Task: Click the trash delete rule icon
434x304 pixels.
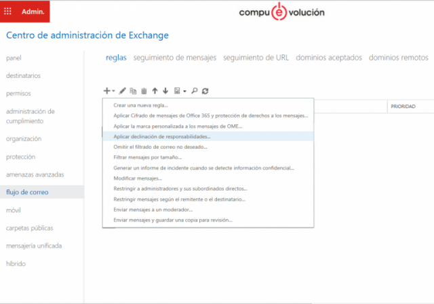Action: [144, 90]
